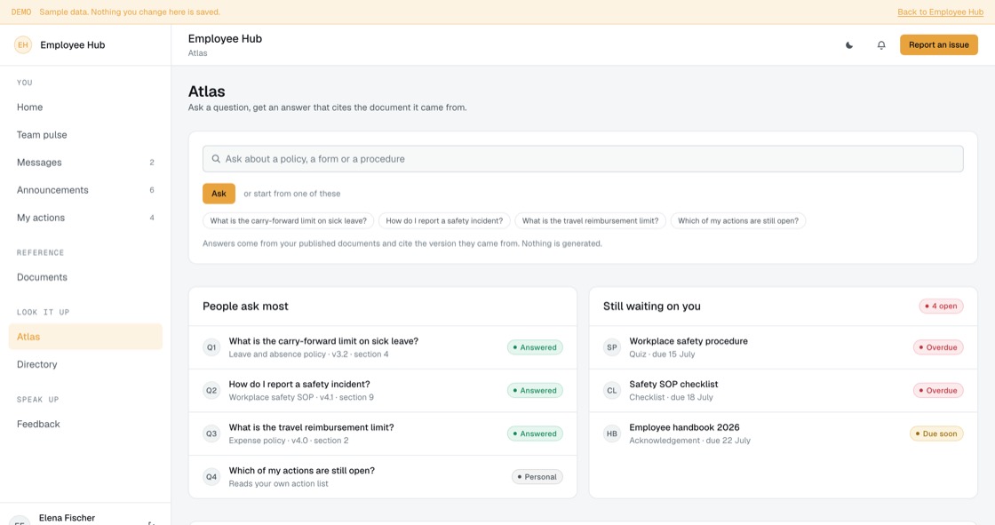The height and width of the screenshot is (525, 995).
Task: Click Answered badge for the safety incident question
Action: (535, 390)
